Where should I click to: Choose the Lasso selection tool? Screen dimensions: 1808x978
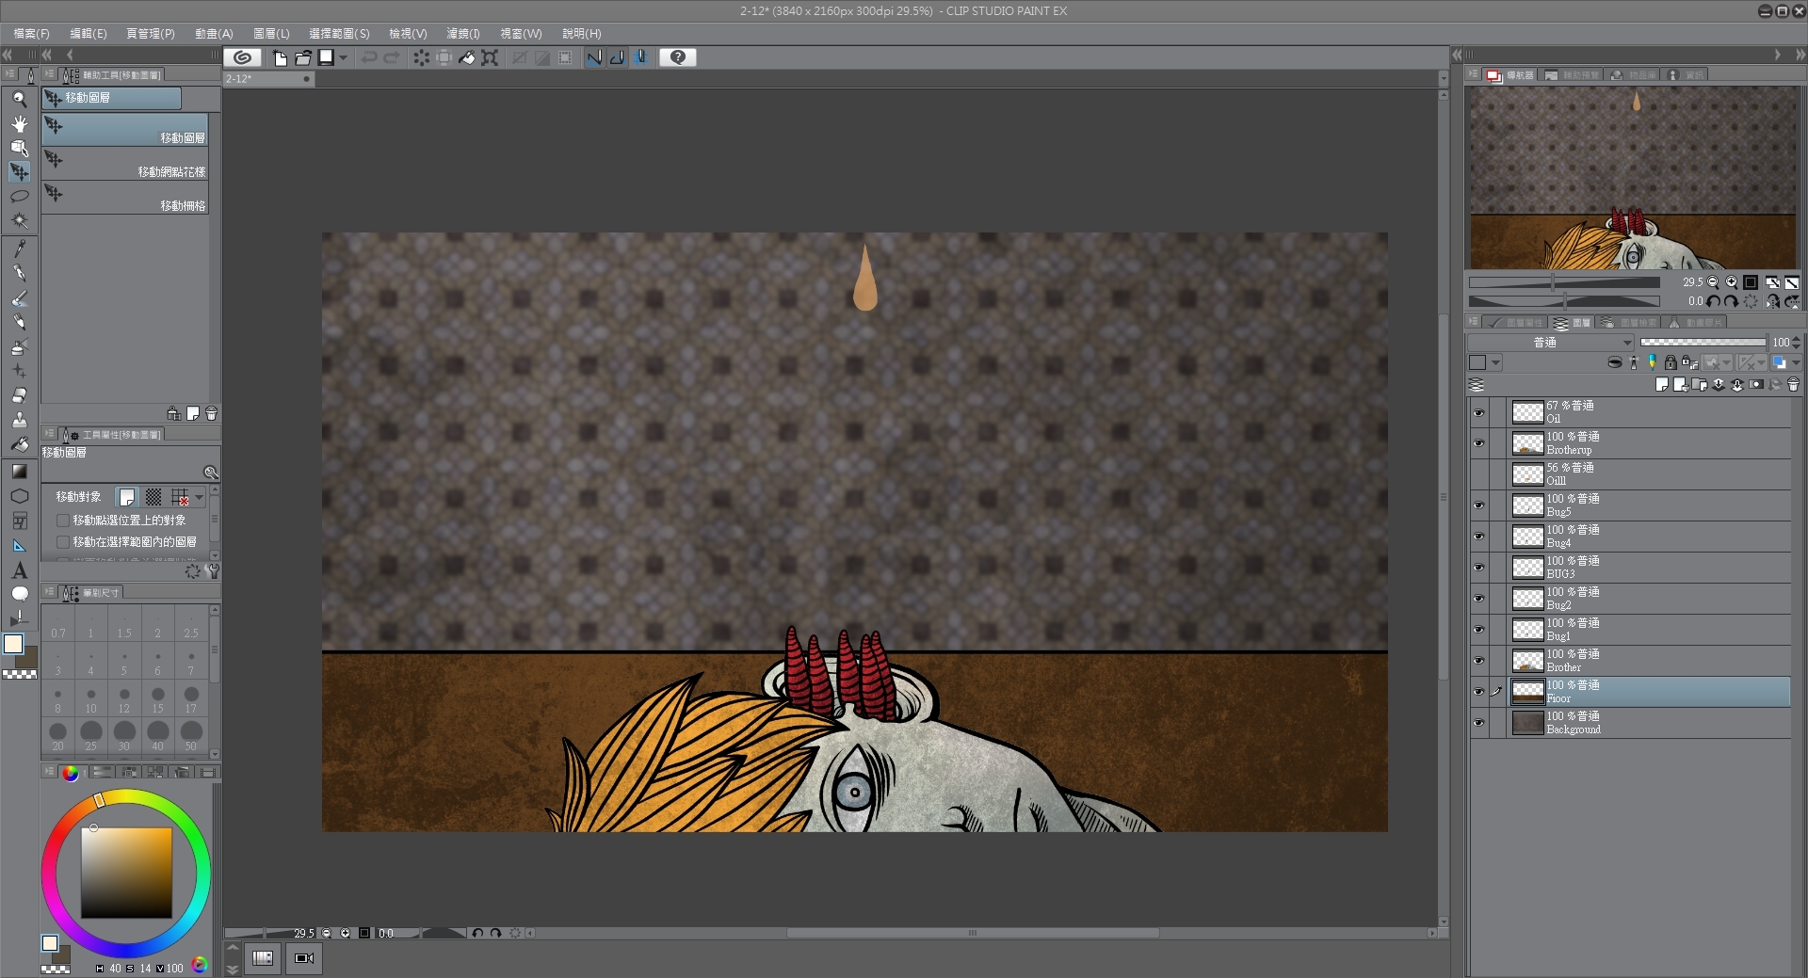point(19,197)
